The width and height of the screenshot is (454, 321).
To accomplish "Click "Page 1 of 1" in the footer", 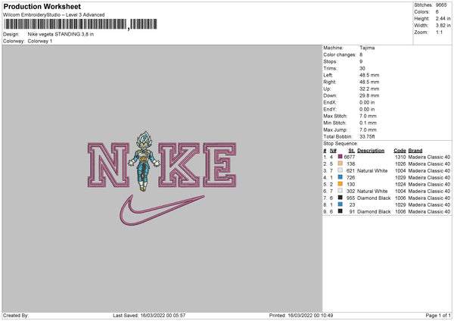I will [438, 315].
